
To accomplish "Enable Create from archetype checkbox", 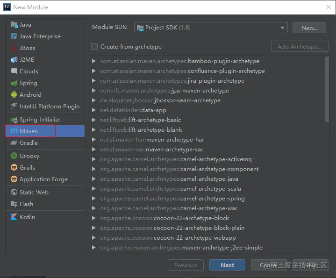I will (x=94, y=46).
